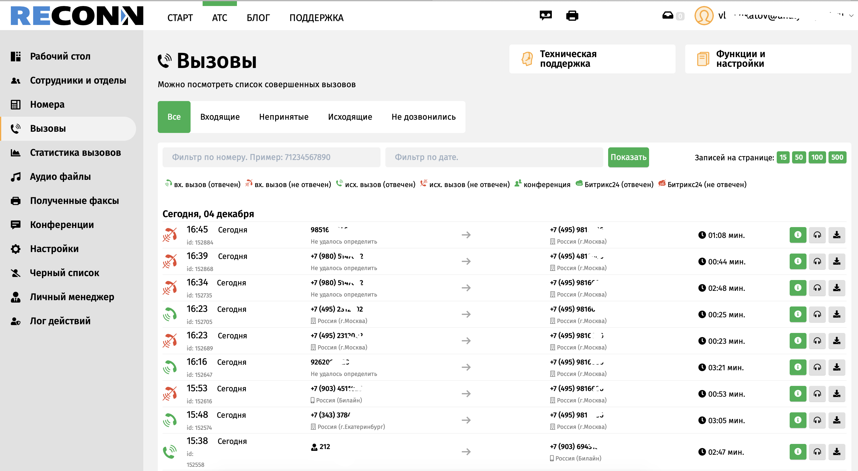Click the phone number filter field
Screen dimensions: 858x471
pyautogui.click(x=271, y=157)
